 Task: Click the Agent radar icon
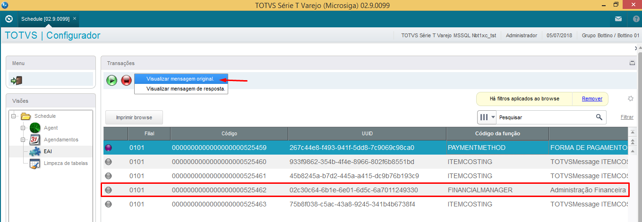(35, 128)
